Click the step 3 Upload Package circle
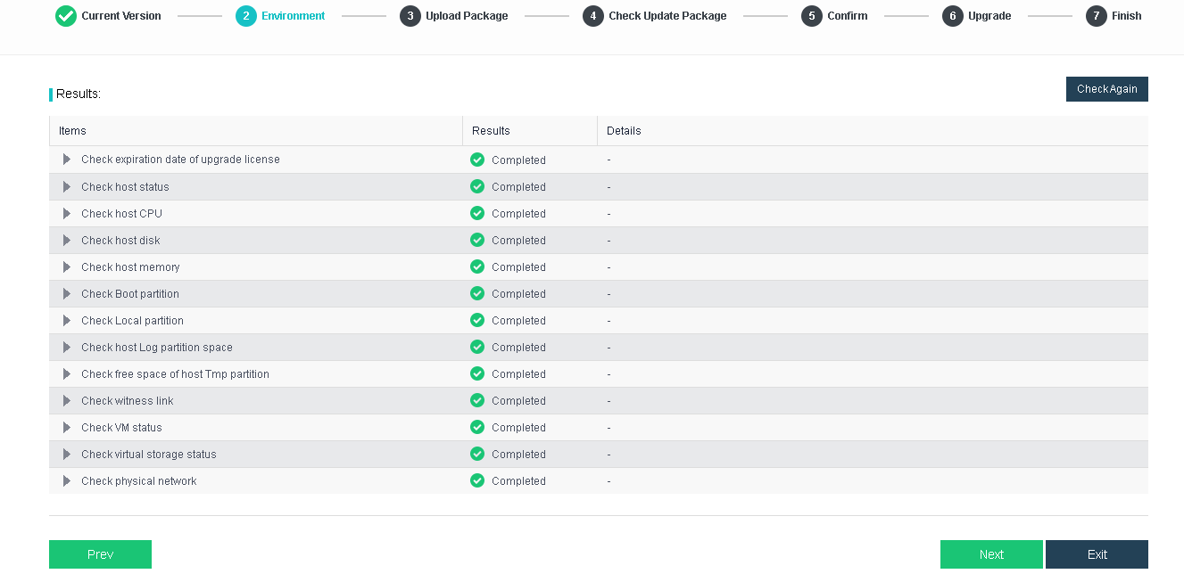1184x582 pixels. click(x=410, y=16)
